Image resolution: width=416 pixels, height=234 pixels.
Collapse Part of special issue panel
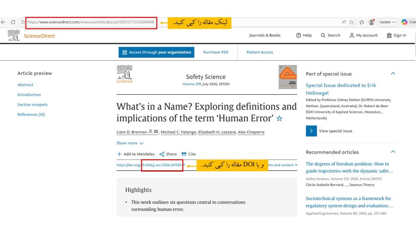click(393, 74)
